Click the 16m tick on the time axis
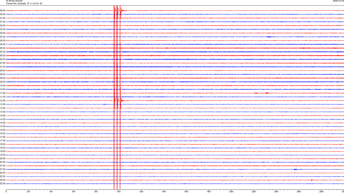344x193 pixels. 186,192
